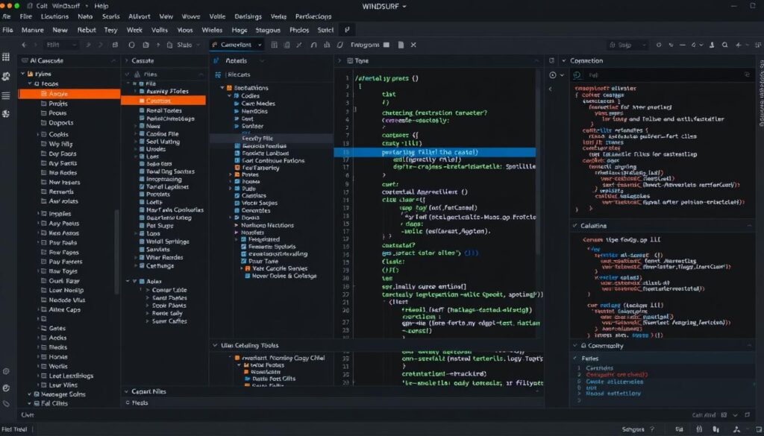
Task: Click the square stop icon after Fwbgoms
Action: tap(386, 45)
